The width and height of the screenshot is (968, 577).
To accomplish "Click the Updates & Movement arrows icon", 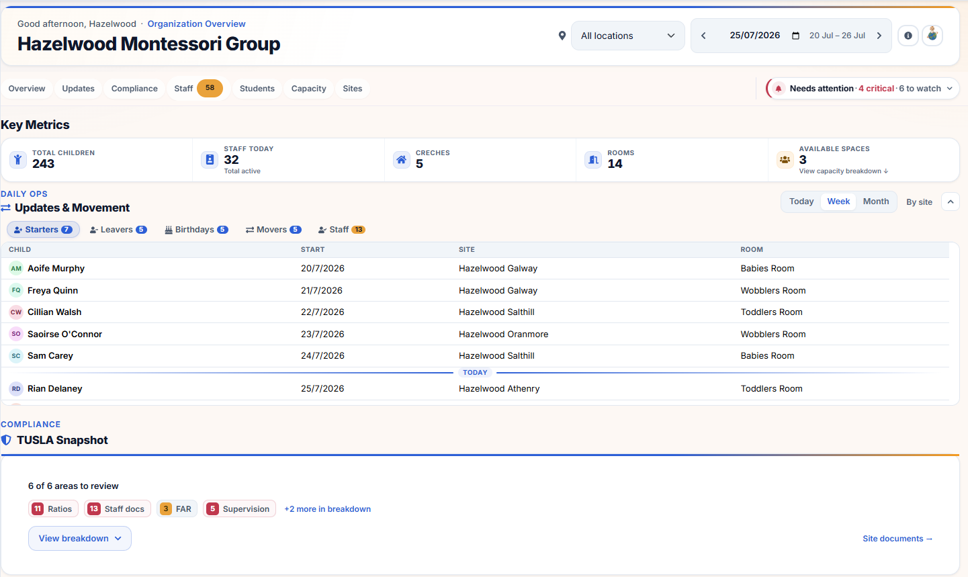I will [5, 208].
